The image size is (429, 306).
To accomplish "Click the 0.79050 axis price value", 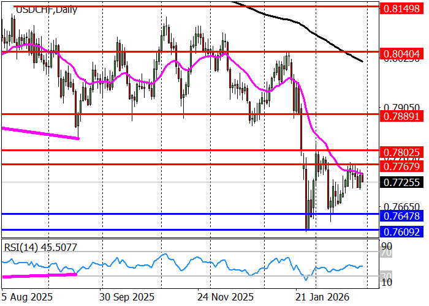I will (401, 107).
